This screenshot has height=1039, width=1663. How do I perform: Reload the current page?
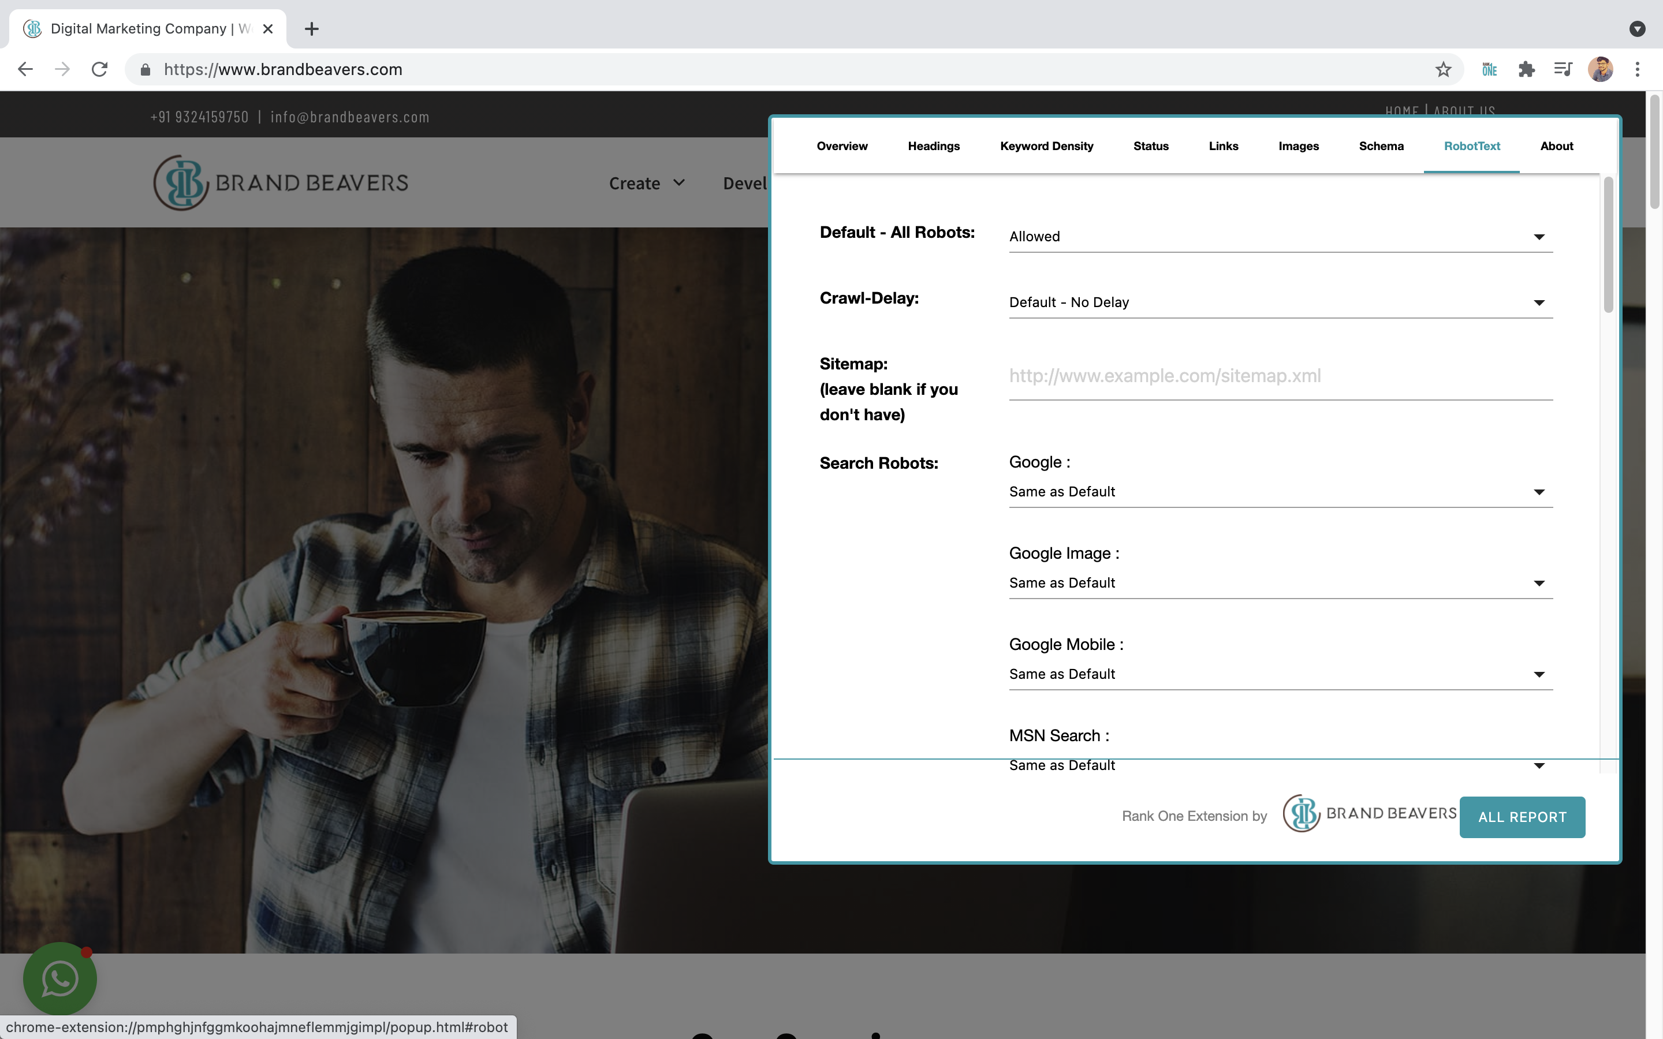[100, 69]
